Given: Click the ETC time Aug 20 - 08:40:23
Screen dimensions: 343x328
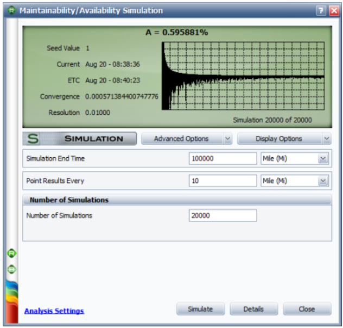Looking at the screenshot, I should (x=113, y=81).
